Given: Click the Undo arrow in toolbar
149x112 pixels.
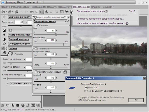Looking at the screenshot, I should [22, 12].
